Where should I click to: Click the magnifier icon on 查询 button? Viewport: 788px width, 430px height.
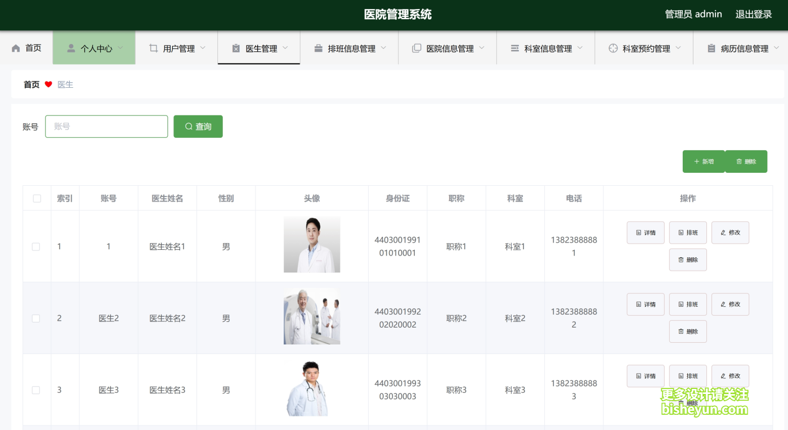point(189,127)
